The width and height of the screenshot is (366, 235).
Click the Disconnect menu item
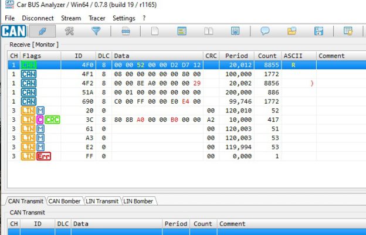coord(38,18)
